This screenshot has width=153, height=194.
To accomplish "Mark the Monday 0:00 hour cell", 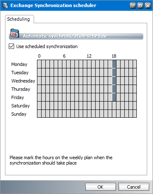I will 39,64.
